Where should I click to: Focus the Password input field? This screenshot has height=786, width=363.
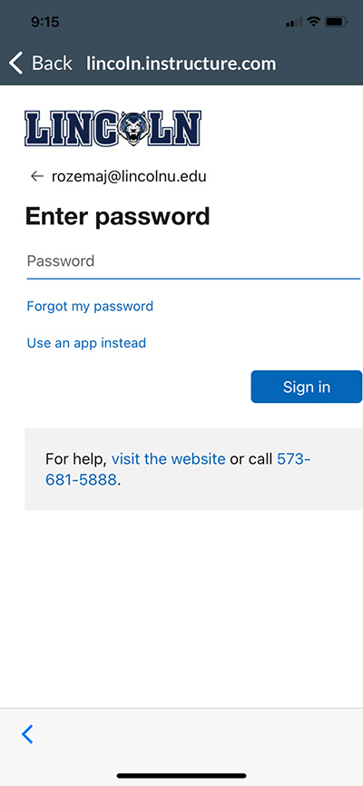pyautogui.click(x=193, y=261)
